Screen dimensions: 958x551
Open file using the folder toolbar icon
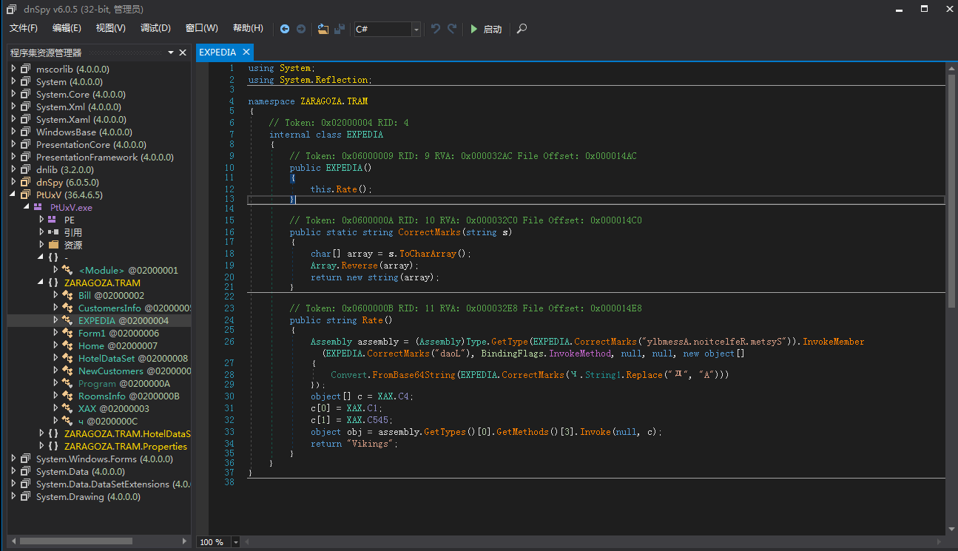[x=323, y=29]
